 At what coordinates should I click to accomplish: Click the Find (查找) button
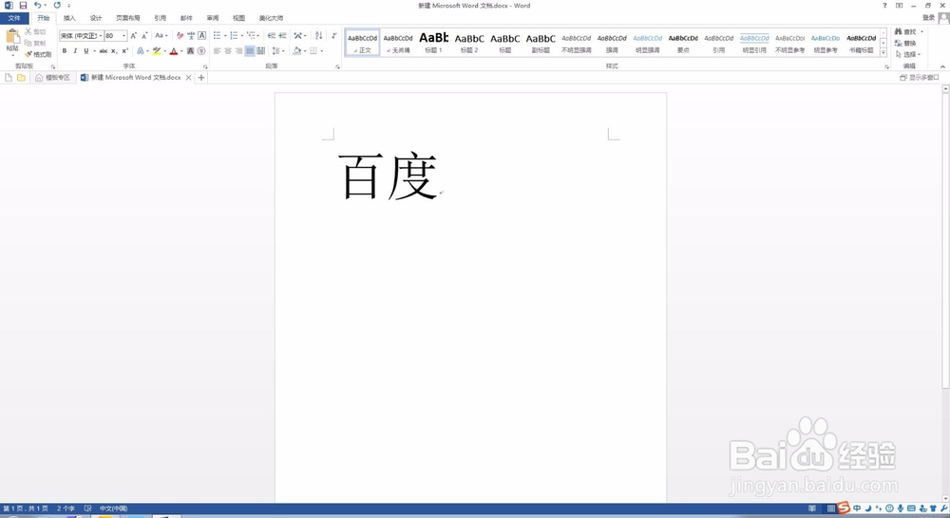point(906,31)
